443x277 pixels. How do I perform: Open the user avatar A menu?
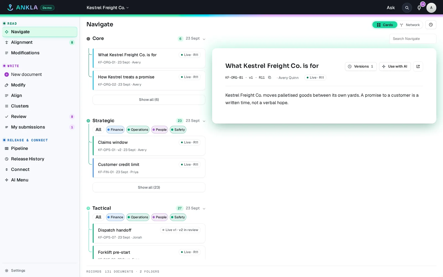431,8
